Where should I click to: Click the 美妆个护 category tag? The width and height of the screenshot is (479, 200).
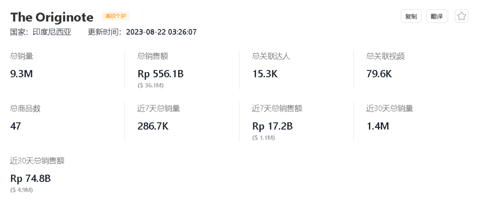point(116,16)
